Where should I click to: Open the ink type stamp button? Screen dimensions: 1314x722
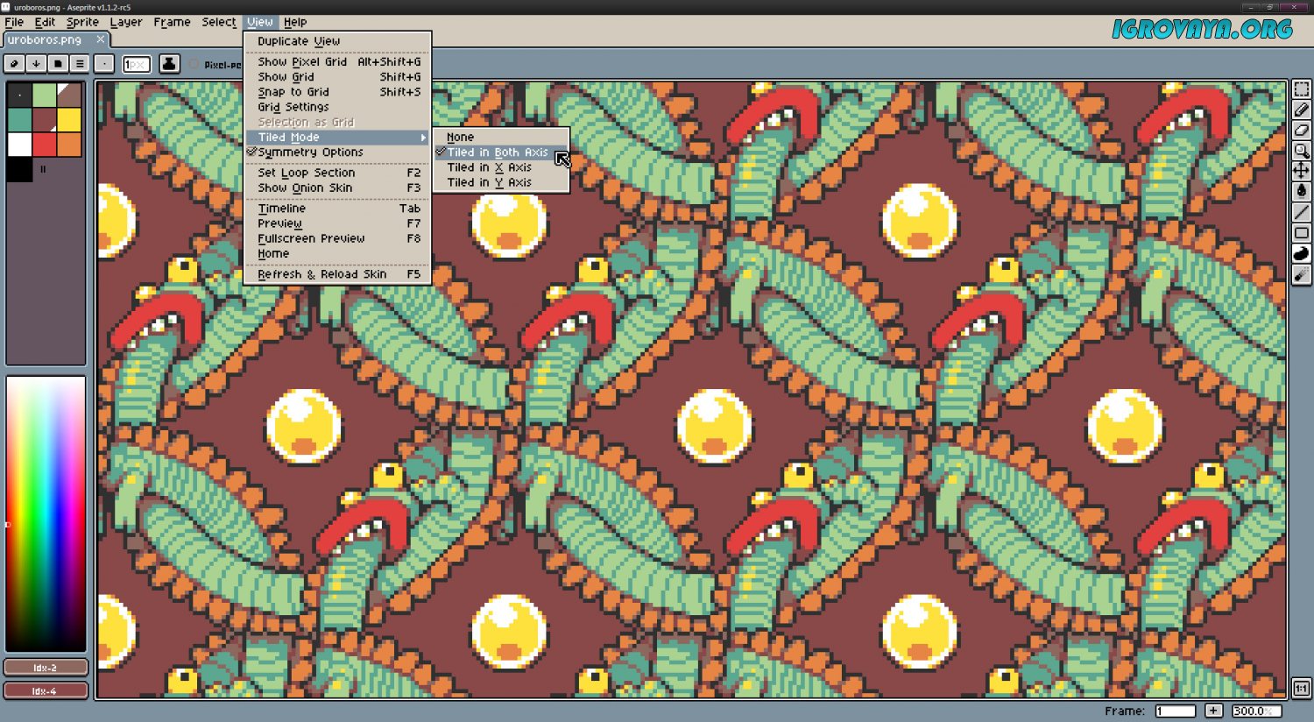coord(169,64)
